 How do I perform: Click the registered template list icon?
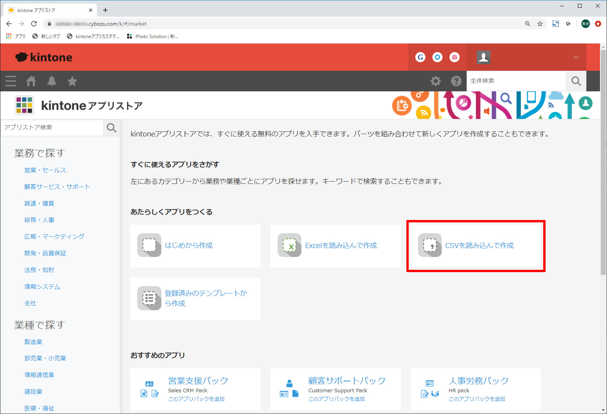point(149,298)
